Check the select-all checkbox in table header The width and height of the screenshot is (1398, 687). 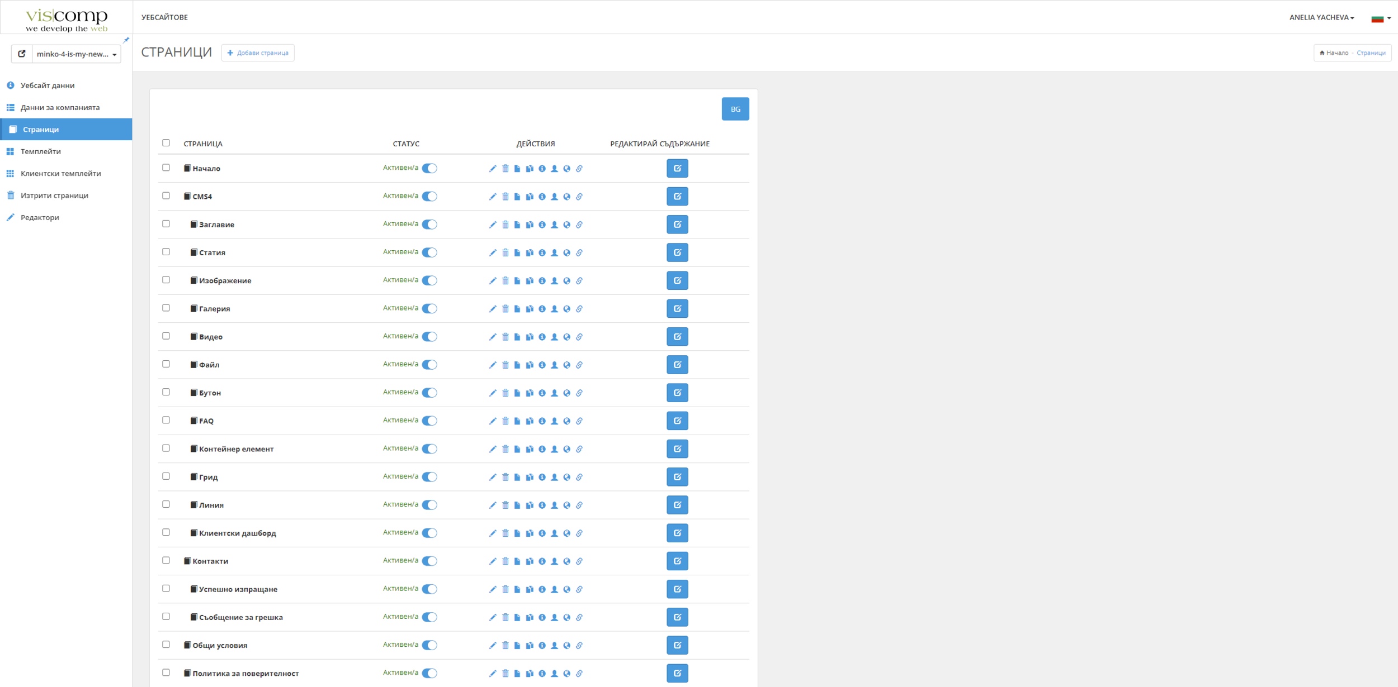click(x=166, y=143)
